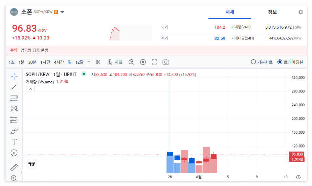Select the 30분 interval
Screen dimensions: 312x186
tap(32, 62)
